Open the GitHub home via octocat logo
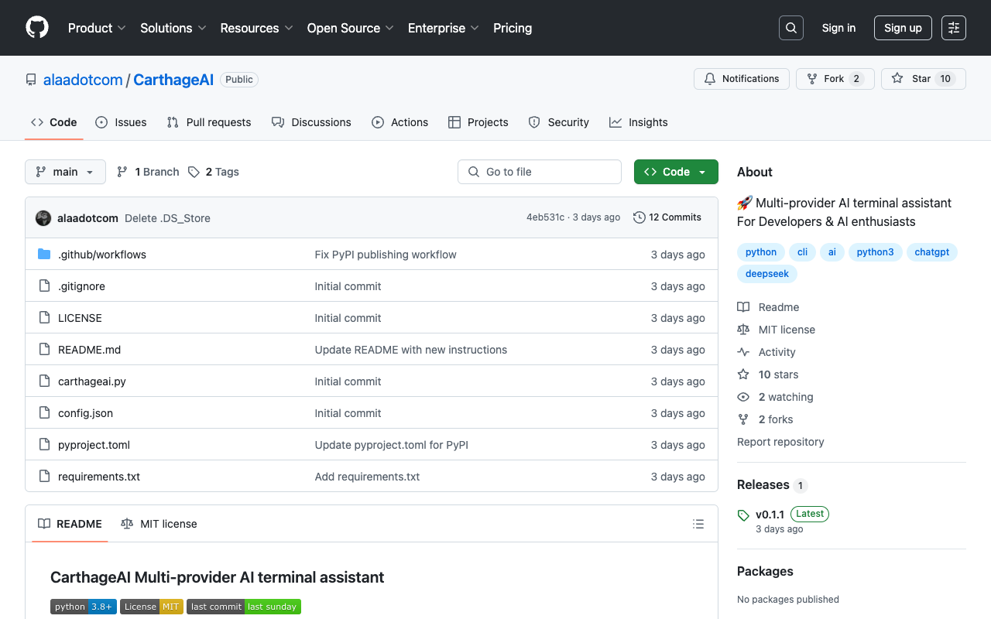The image size is (991, 619). tap(36, 28)
